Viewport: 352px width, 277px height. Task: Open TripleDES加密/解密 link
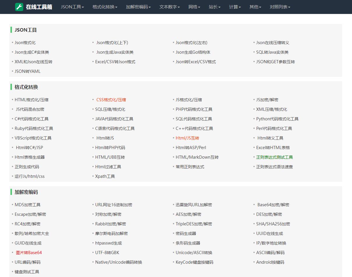pyautogui.click(x=194, y=224)
